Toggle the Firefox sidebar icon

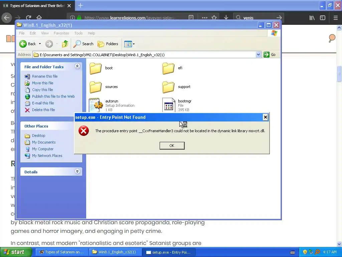point(323,18)
